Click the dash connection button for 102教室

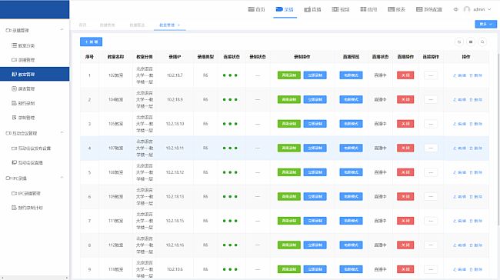431,75
